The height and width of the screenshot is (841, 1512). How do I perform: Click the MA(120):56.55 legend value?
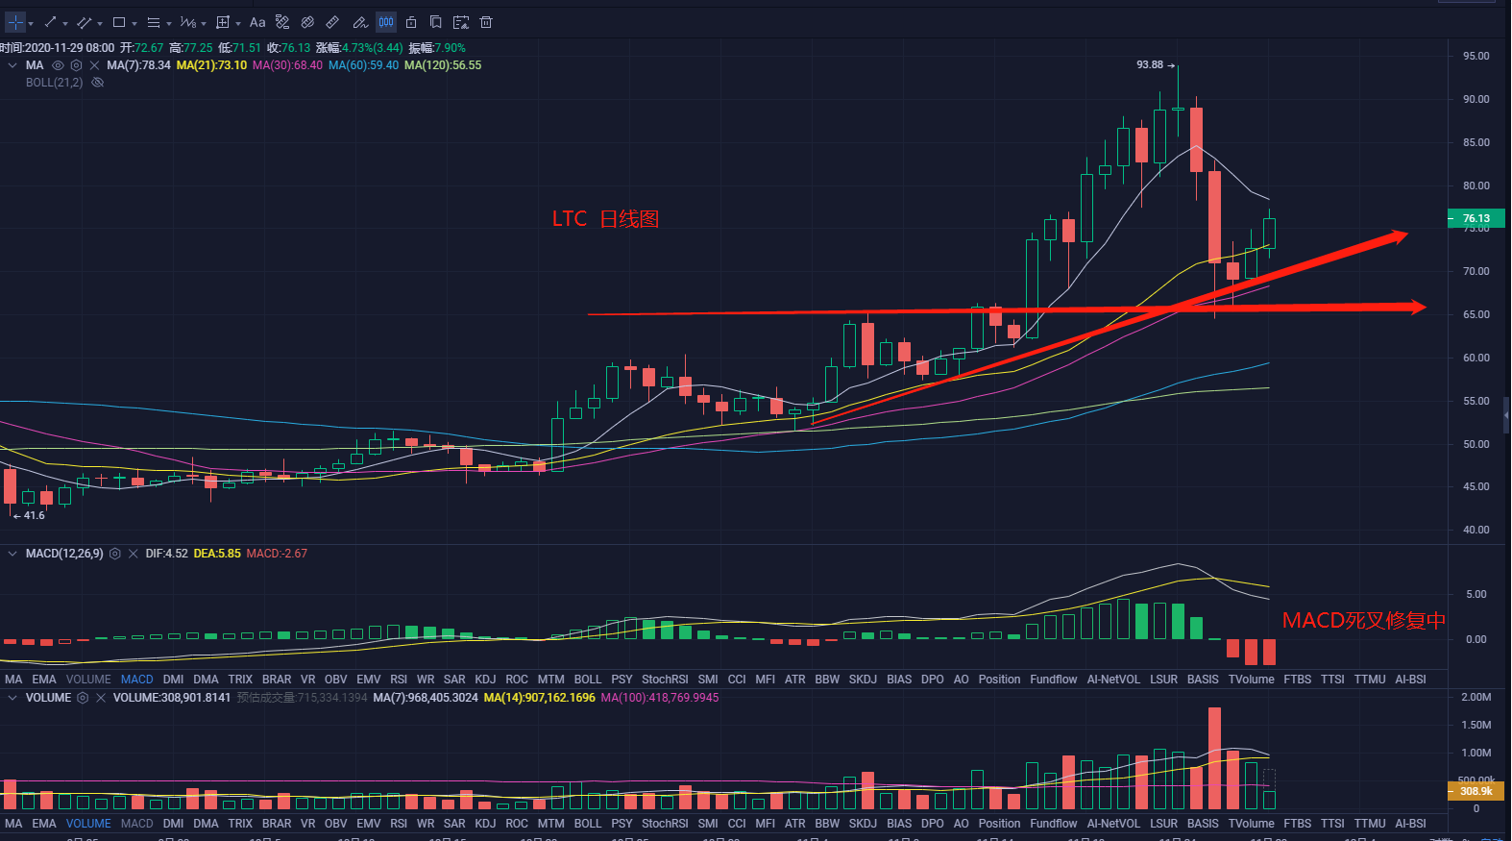[x=443, y=65]
